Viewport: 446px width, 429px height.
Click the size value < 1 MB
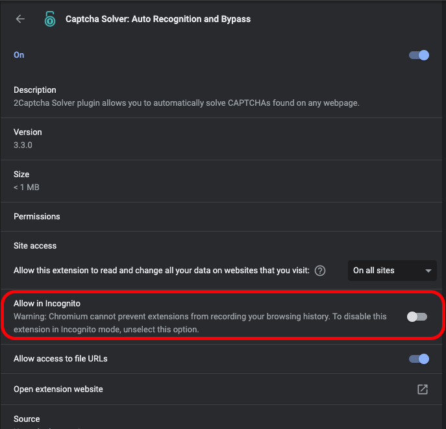[27, 188]
